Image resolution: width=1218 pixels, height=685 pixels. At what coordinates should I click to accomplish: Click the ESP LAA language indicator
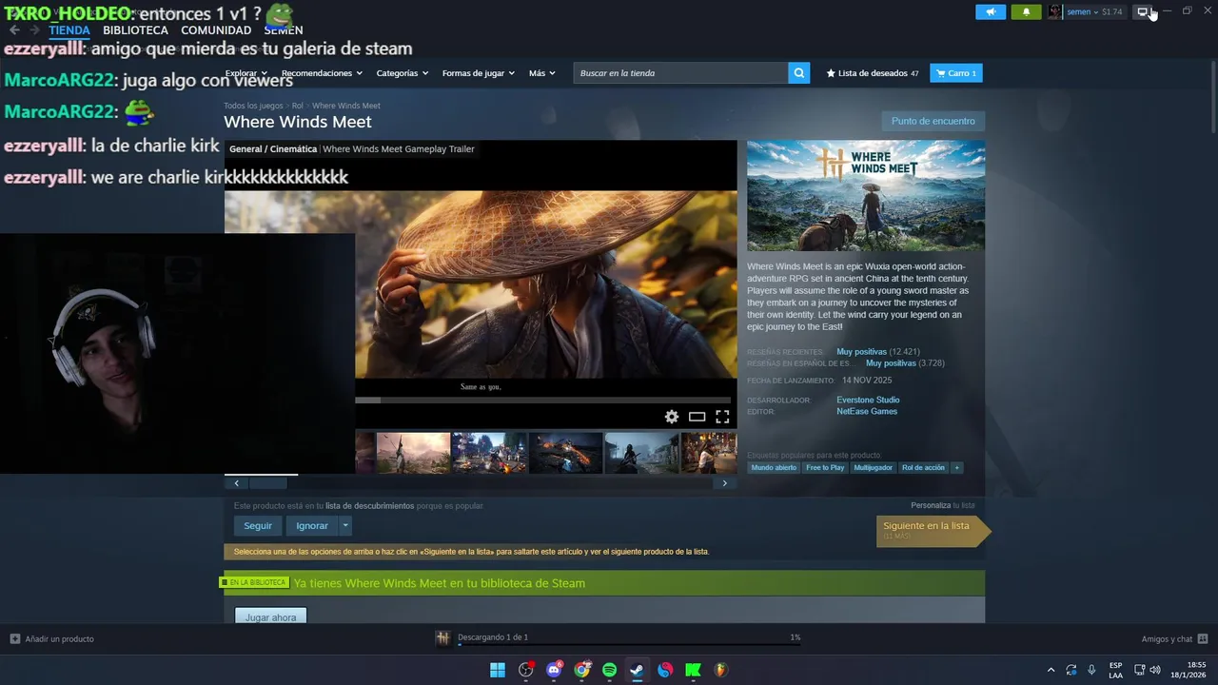pyautogui.click(x=1115, y=670)
